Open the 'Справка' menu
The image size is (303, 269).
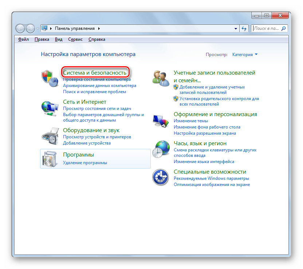coord(97,39)
